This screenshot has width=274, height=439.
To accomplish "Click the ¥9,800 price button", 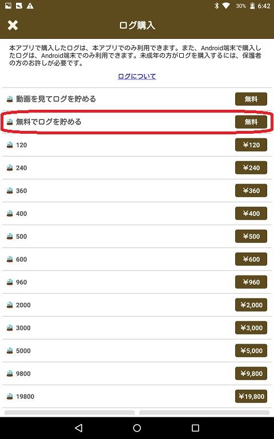I will pos(251,373).
